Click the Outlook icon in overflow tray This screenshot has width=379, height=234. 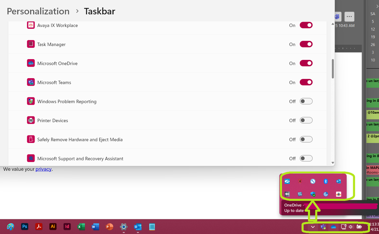pyautogui.click(x=339, y=181)
